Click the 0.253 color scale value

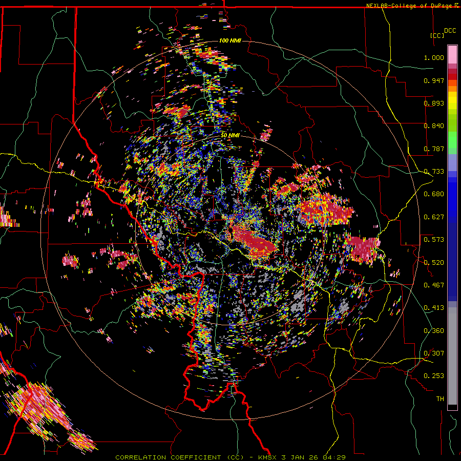[434, 376]
